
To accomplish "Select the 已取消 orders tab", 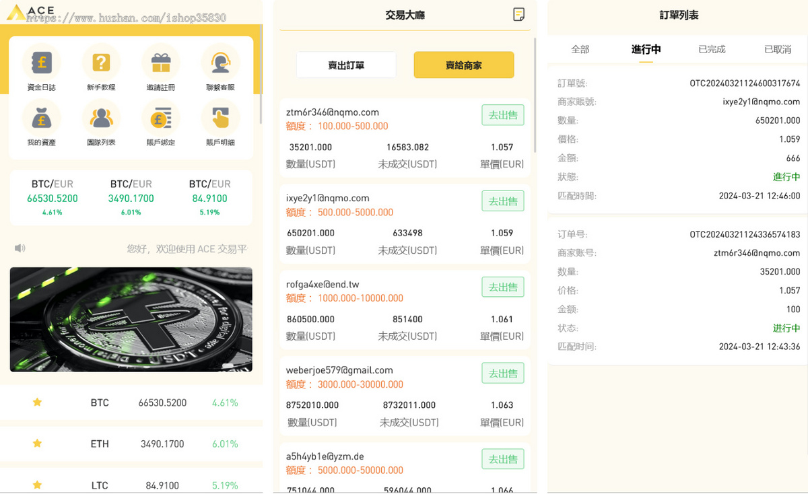I will coord(778,49).
